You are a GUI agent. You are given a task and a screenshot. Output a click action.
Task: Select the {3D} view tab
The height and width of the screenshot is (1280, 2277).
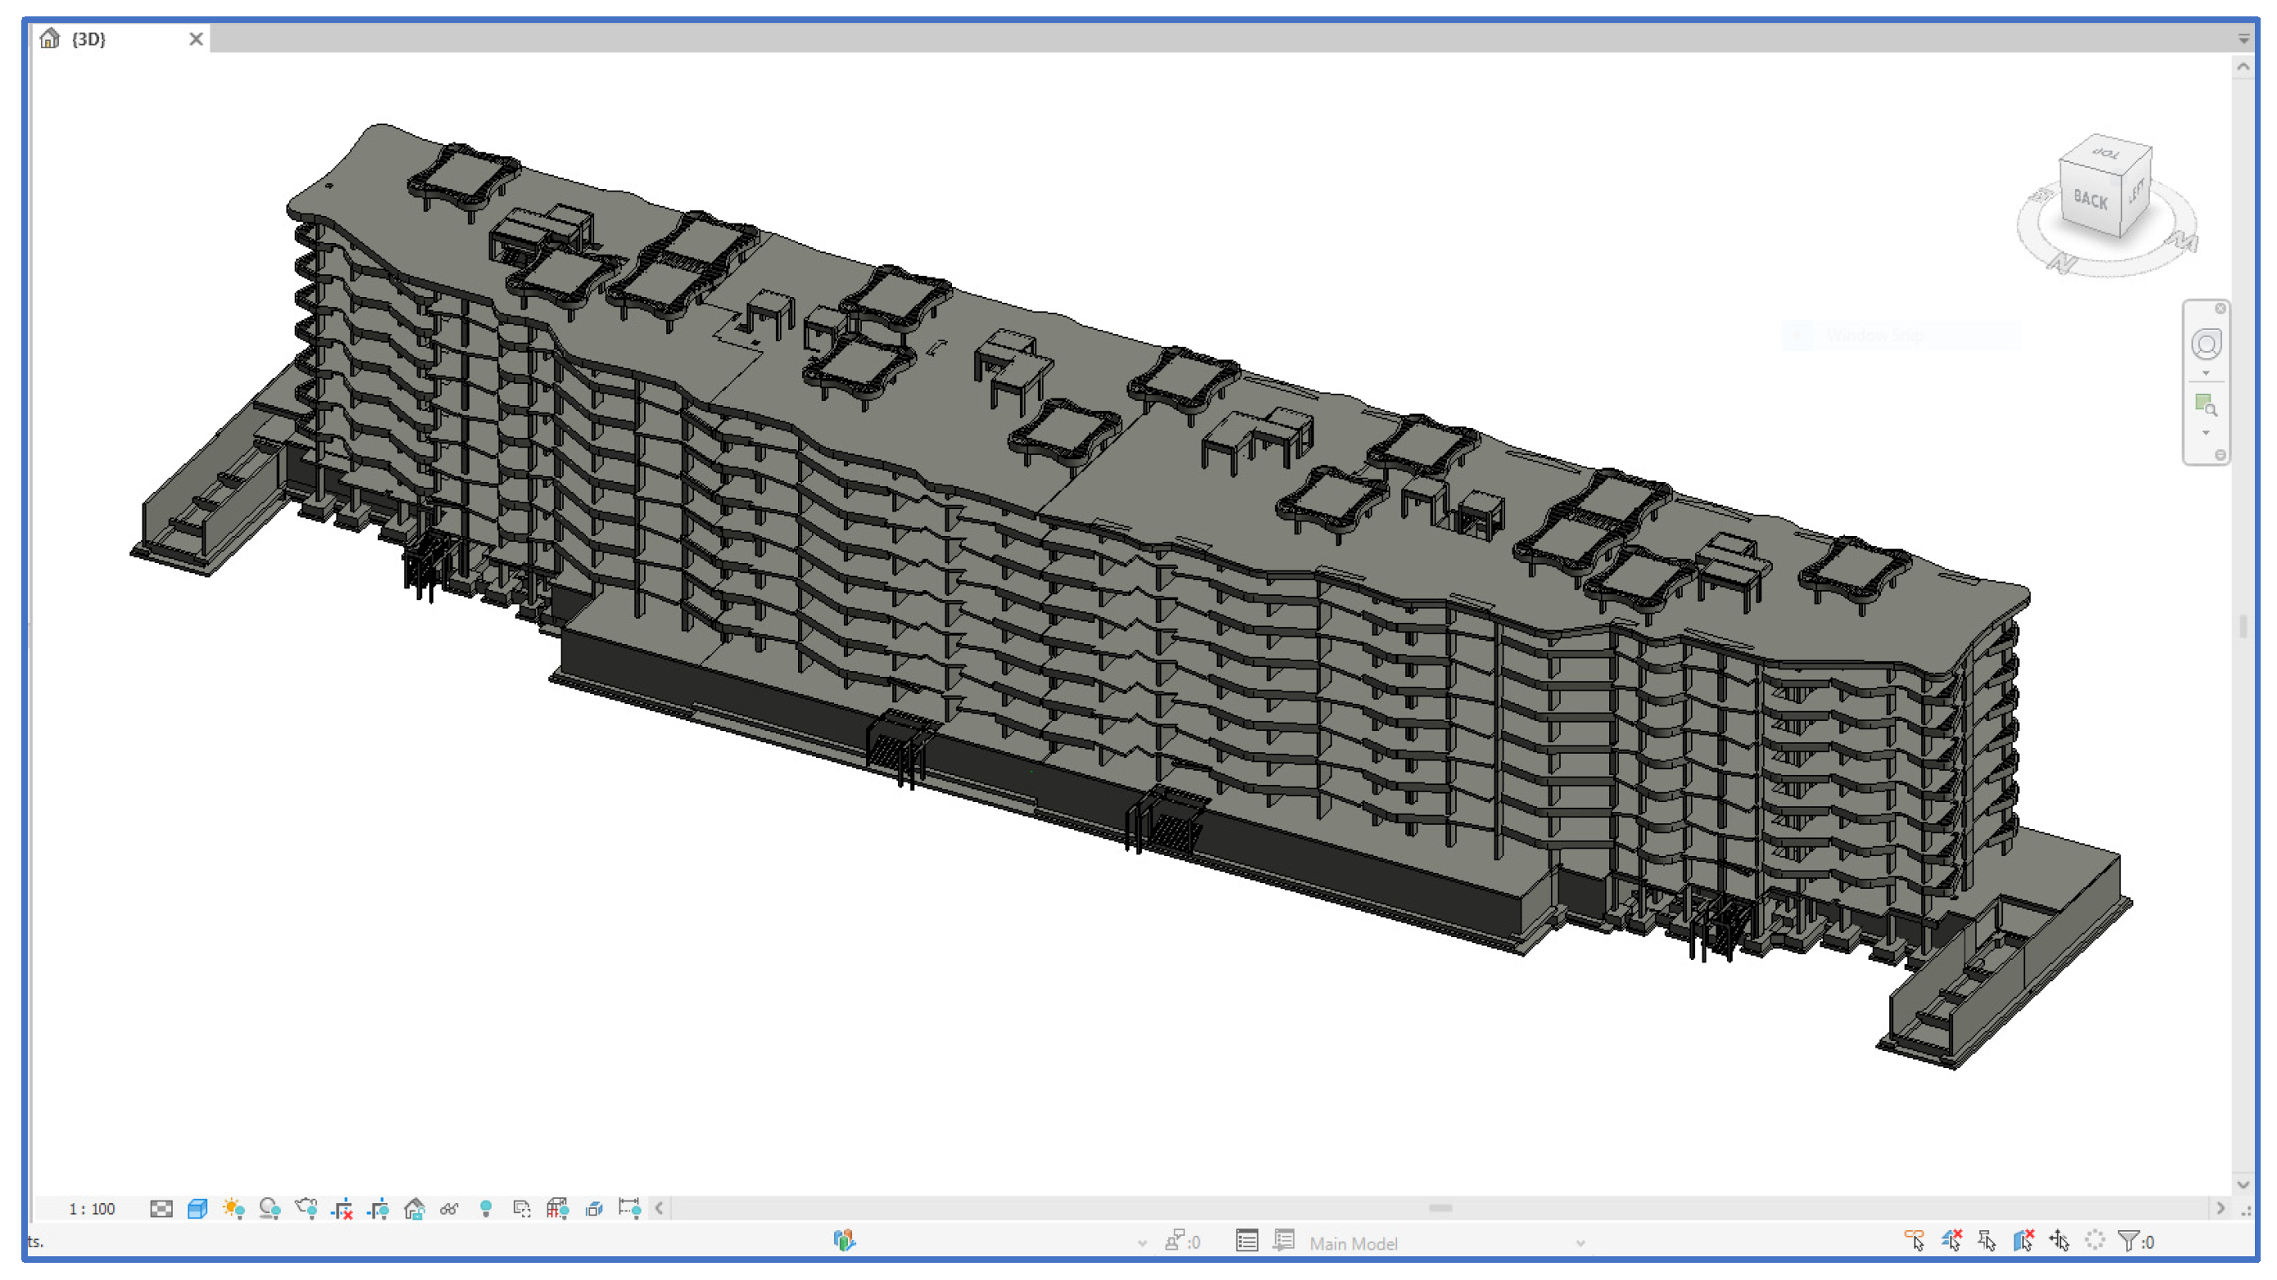point(88,39)
